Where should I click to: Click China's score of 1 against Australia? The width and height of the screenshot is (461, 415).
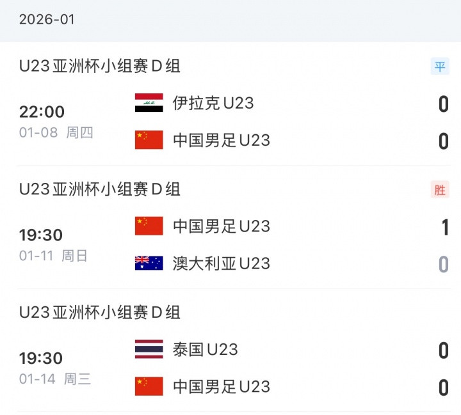(x=445, y=228)
